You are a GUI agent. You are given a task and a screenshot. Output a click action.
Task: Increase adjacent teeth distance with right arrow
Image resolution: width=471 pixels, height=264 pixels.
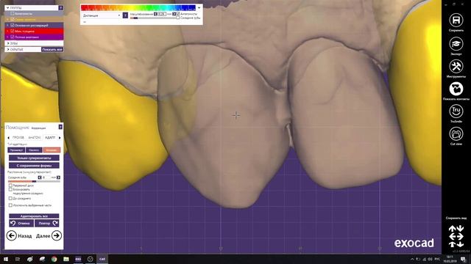coord(58,177)
